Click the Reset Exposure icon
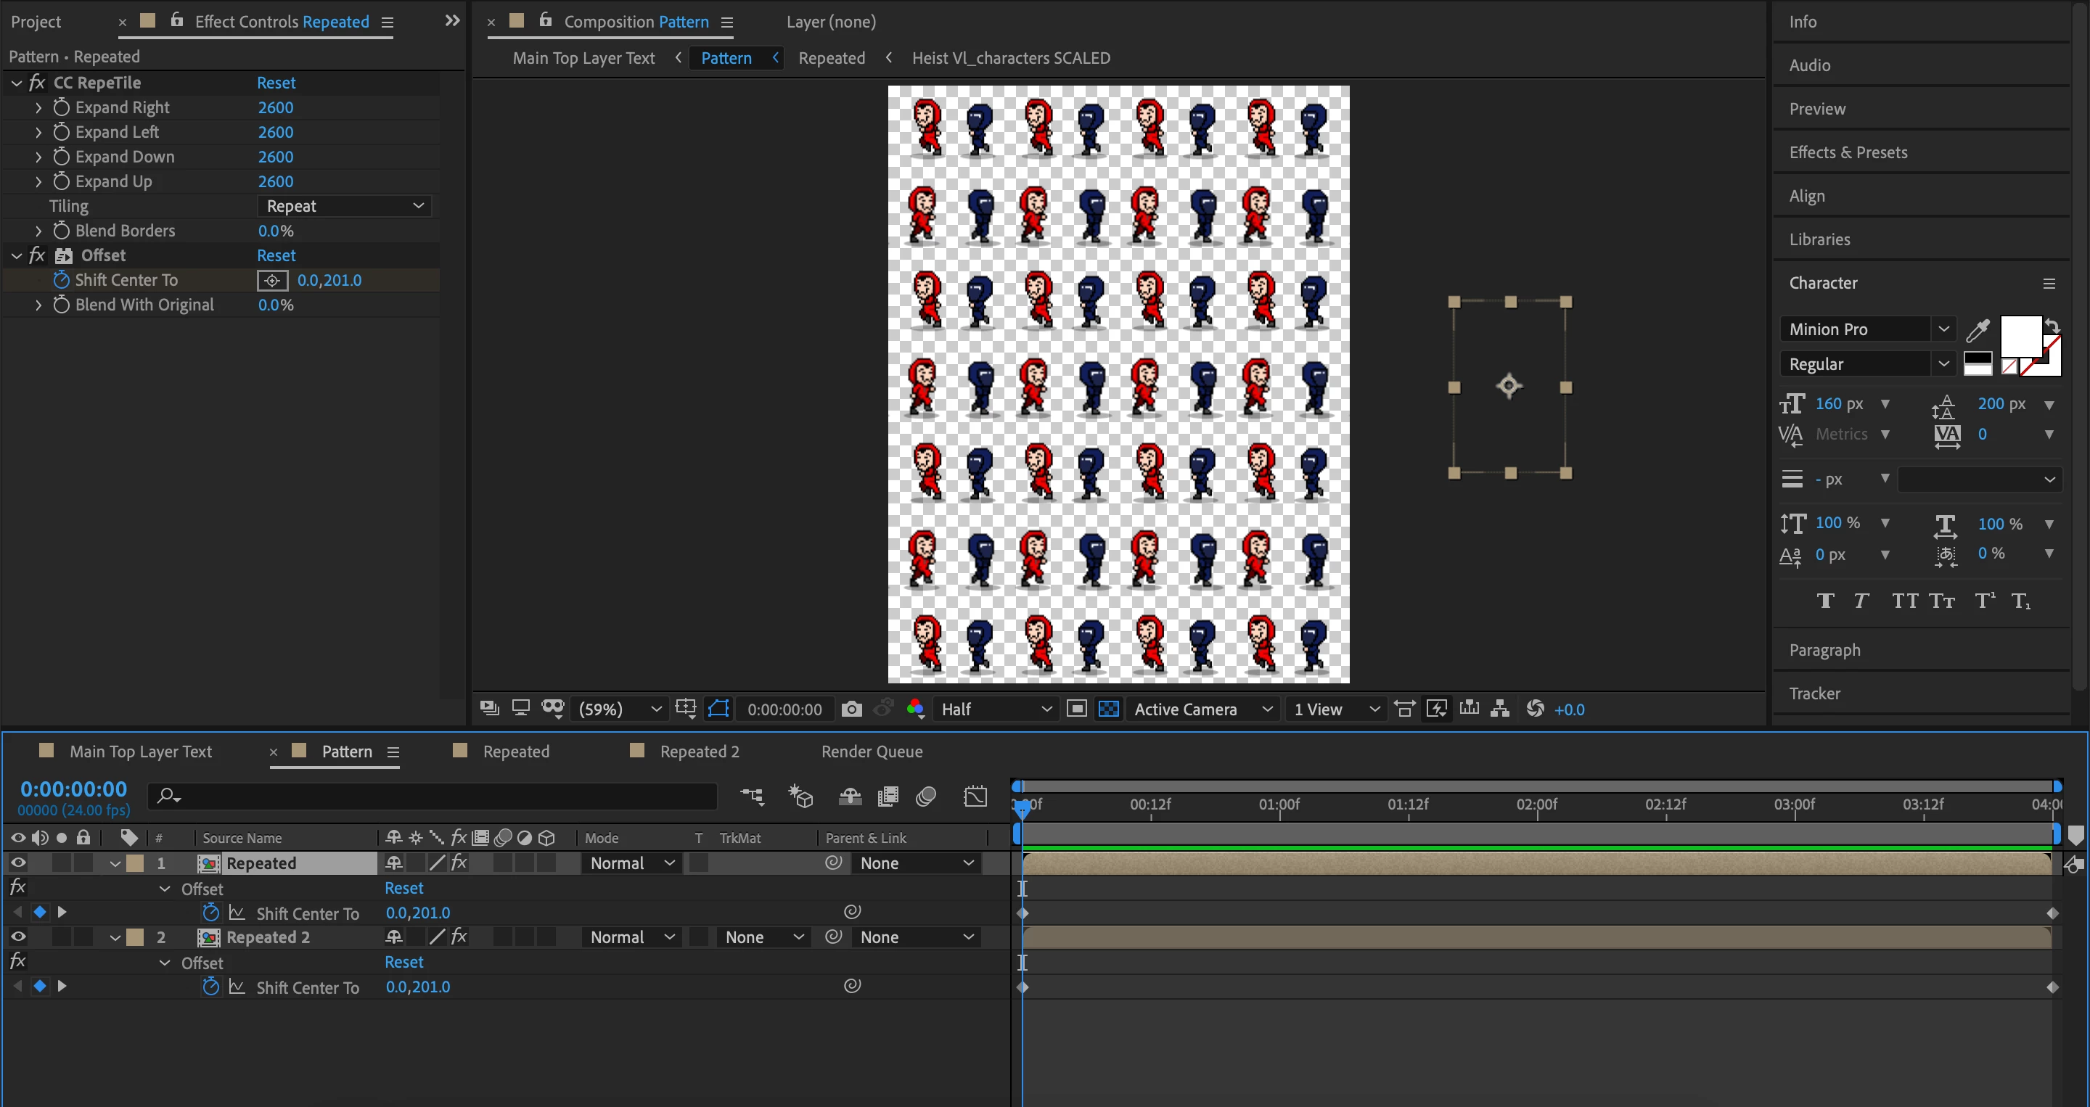 coord(1534,709)
